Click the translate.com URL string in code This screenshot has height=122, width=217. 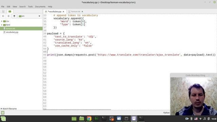click(x=138, y=55)
